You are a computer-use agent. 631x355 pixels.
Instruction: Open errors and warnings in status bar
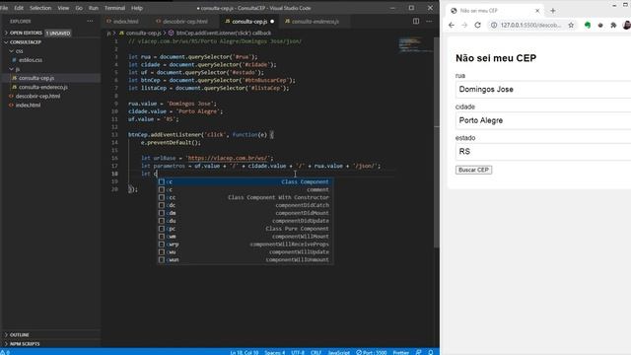pyautogui.click(x=5, y=352)
